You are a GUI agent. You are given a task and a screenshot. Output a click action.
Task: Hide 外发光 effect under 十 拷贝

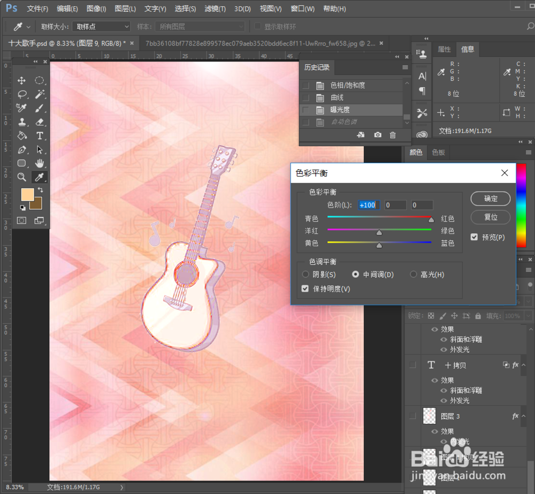click(x=444, y=400)
